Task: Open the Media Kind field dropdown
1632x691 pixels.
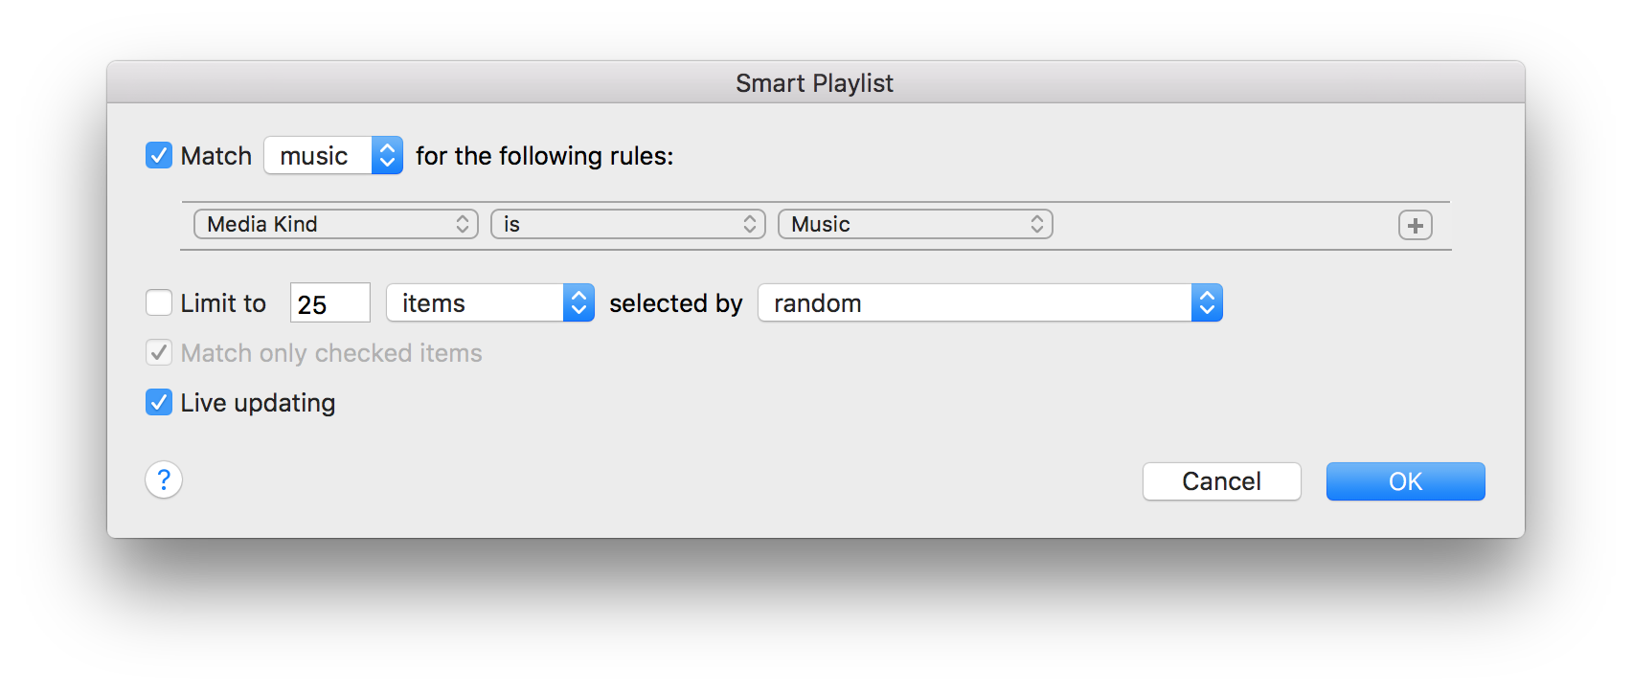Action: [336, 224]
